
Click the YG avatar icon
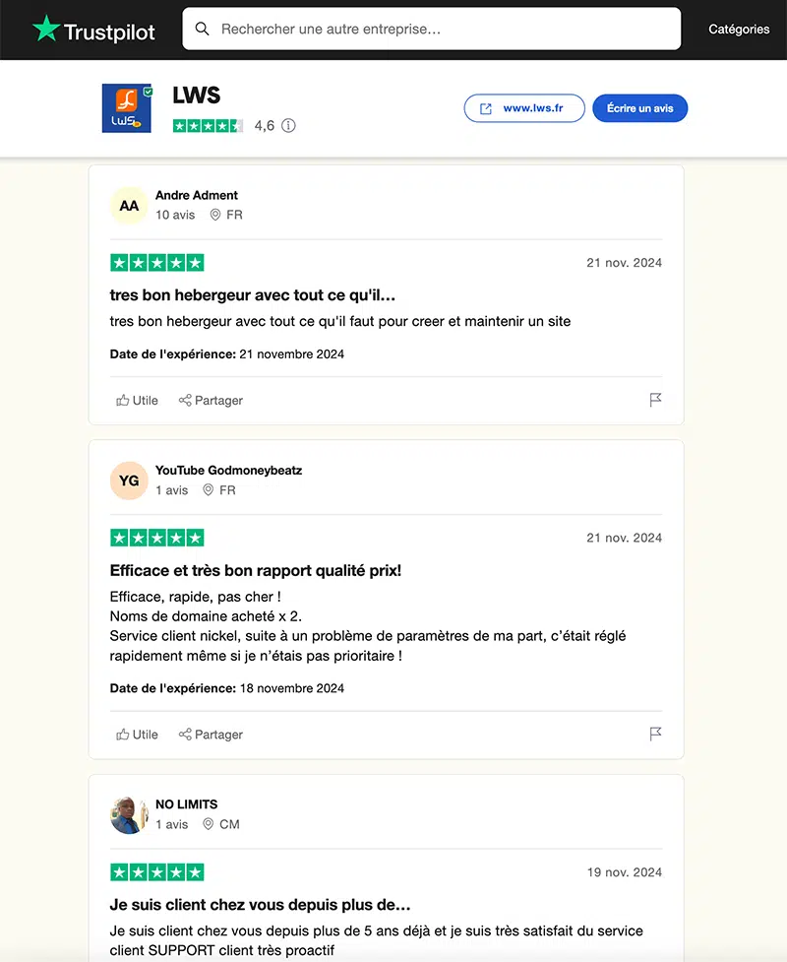129,481
